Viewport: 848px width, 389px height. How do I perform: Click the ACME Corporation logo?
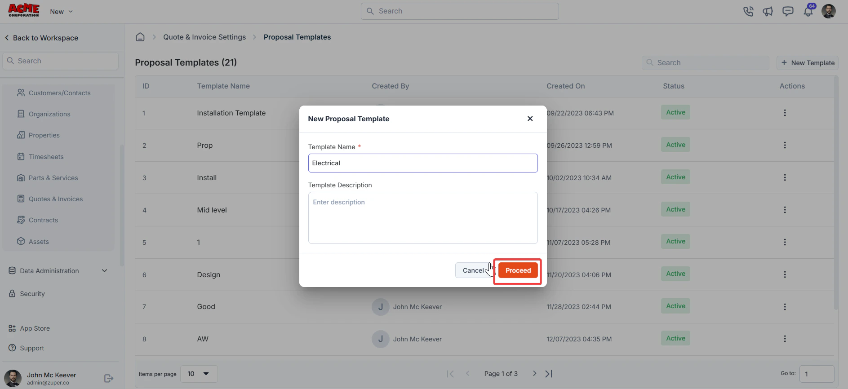pos(24,10)
